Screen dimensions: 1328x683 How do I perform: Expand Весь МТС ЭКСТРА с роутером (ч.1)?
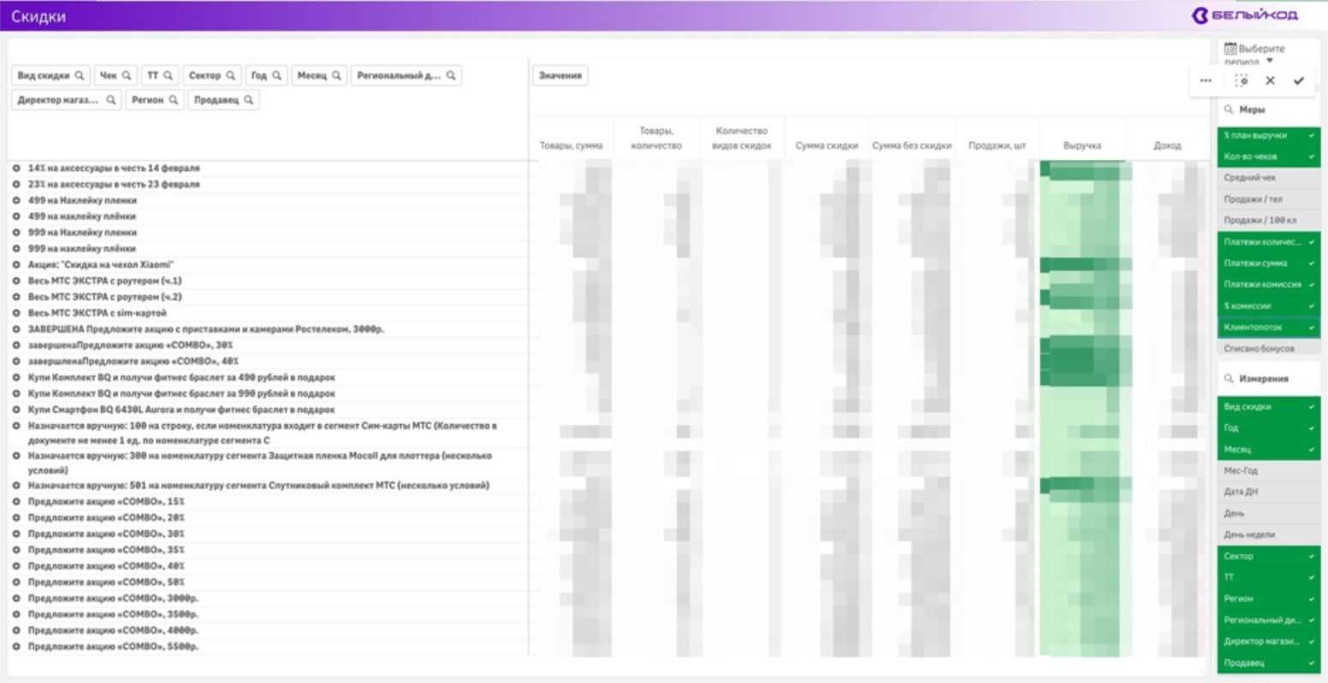pos(16,280)
